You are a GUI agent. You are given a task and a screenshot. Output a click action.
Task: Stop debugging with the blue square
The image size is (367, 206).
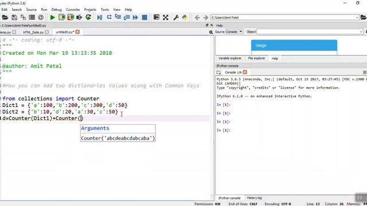pyautogui.click(x=145, y=17)
